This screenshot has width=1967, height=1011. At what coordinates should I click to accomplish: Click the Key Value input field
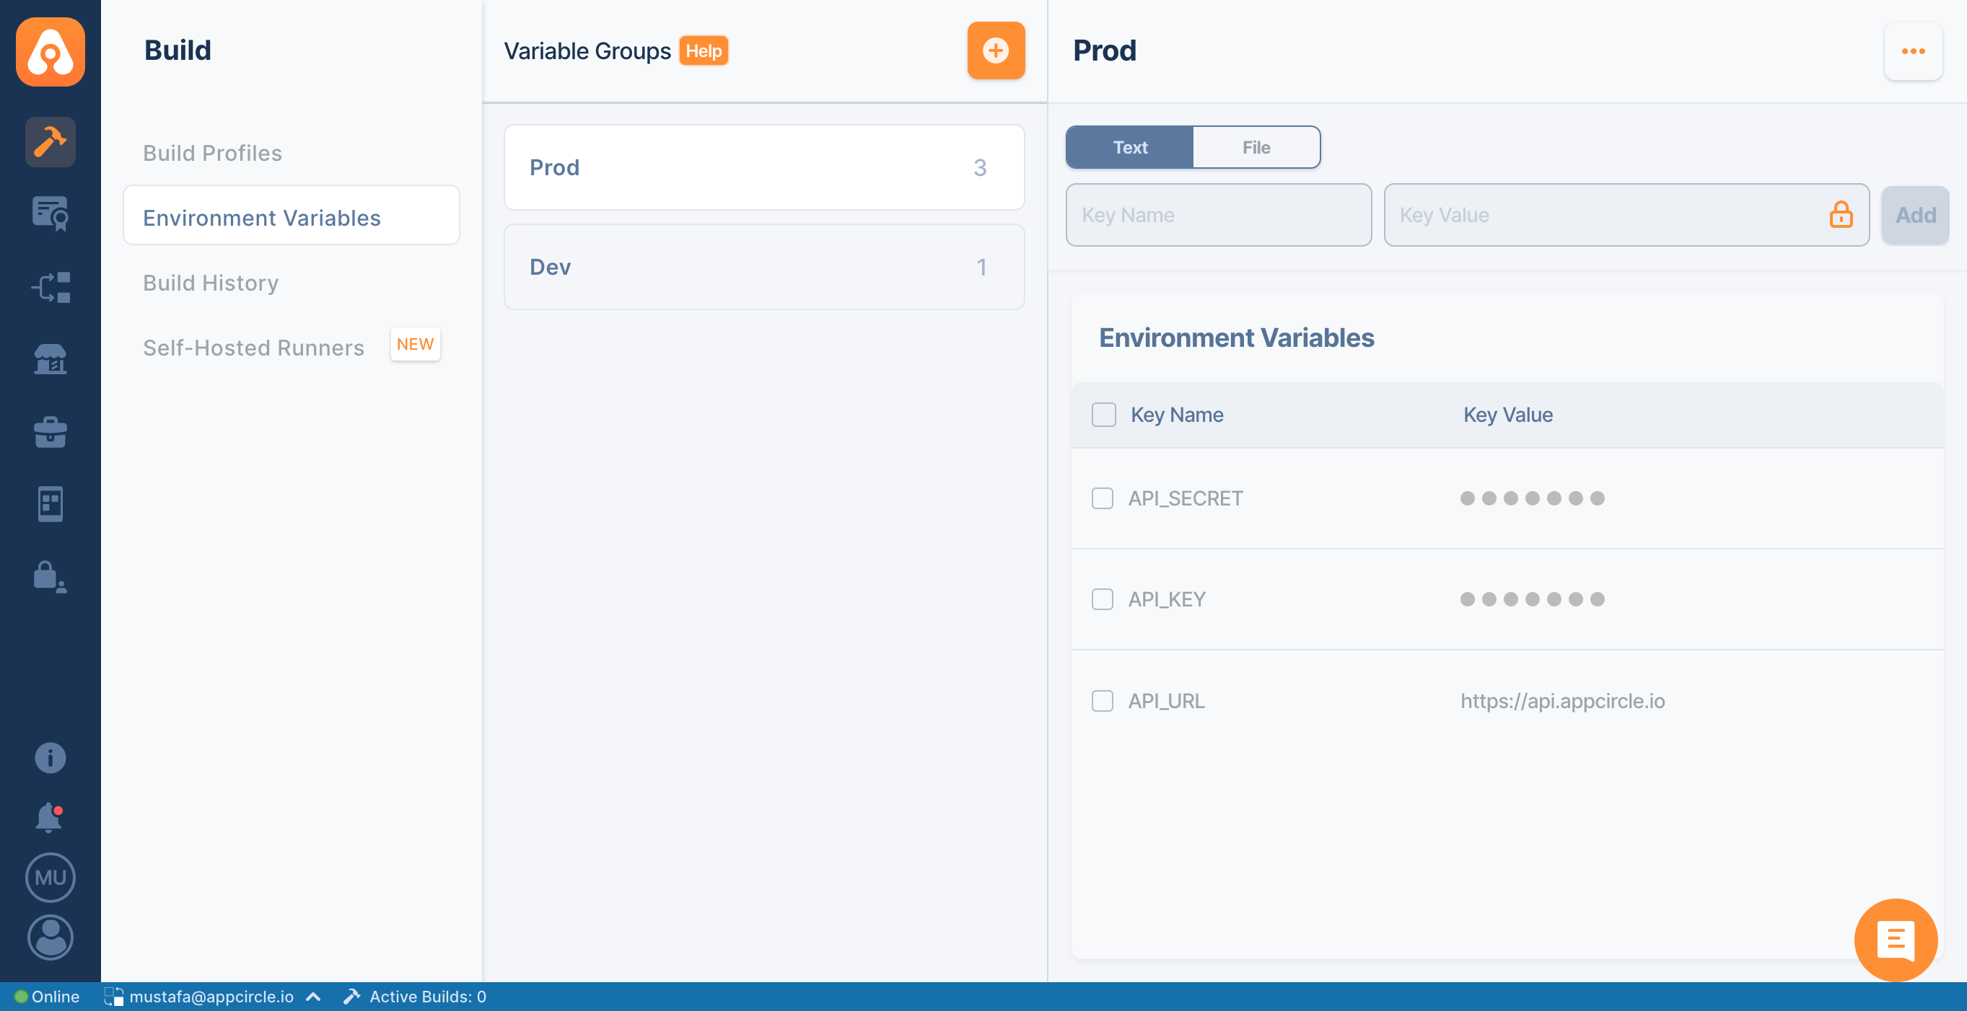coord(1626,214)
